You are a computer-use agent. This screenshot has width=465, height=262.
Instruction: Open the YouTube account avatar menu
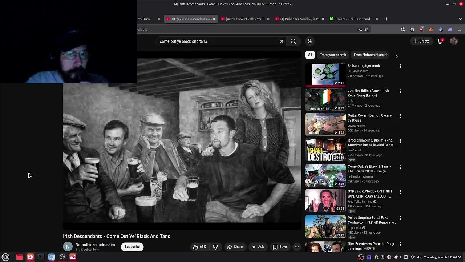[x=454, y=41]
